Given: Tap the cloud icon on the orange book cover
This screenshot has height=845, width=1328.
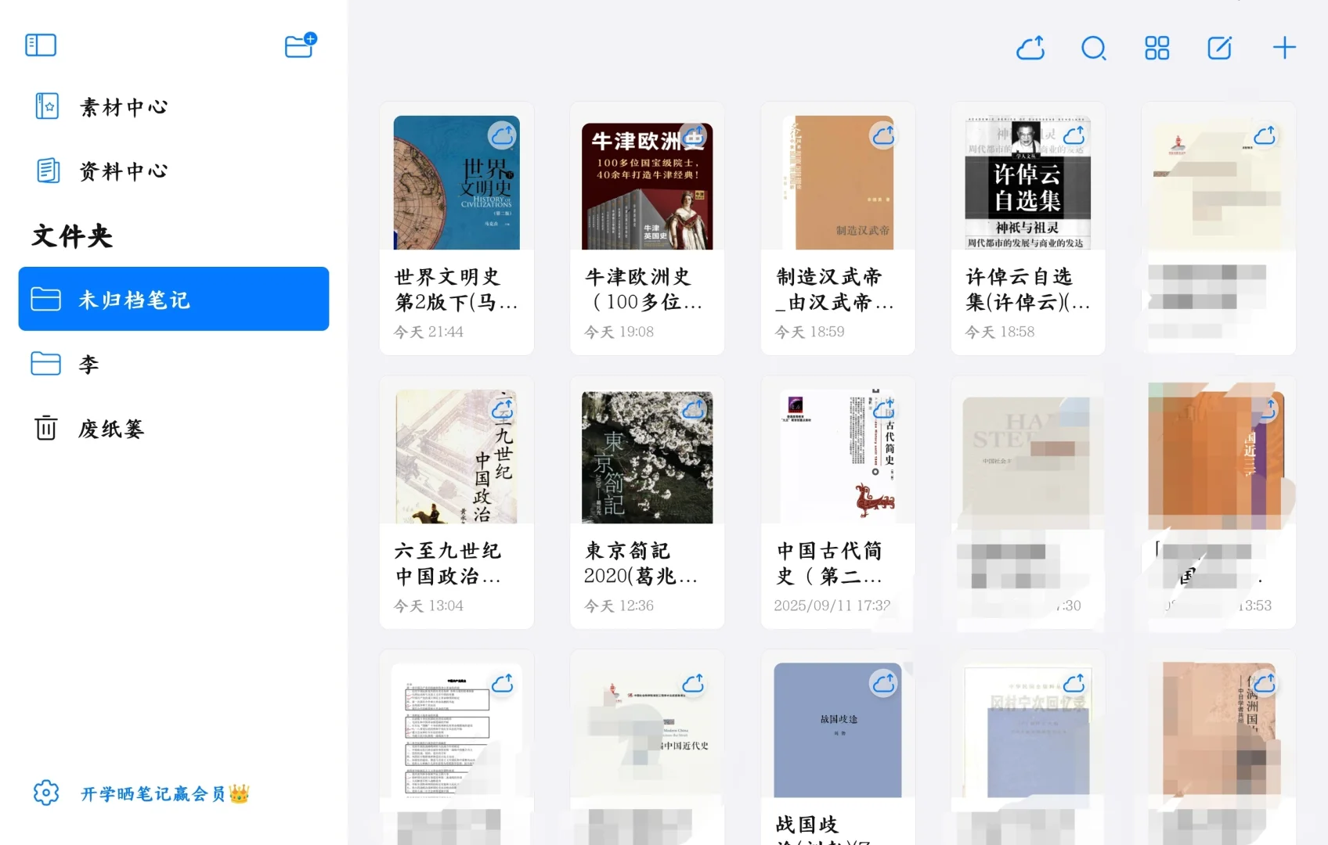Looking at the screenshot, I should pyautogui.click(x=1266, y=410).
